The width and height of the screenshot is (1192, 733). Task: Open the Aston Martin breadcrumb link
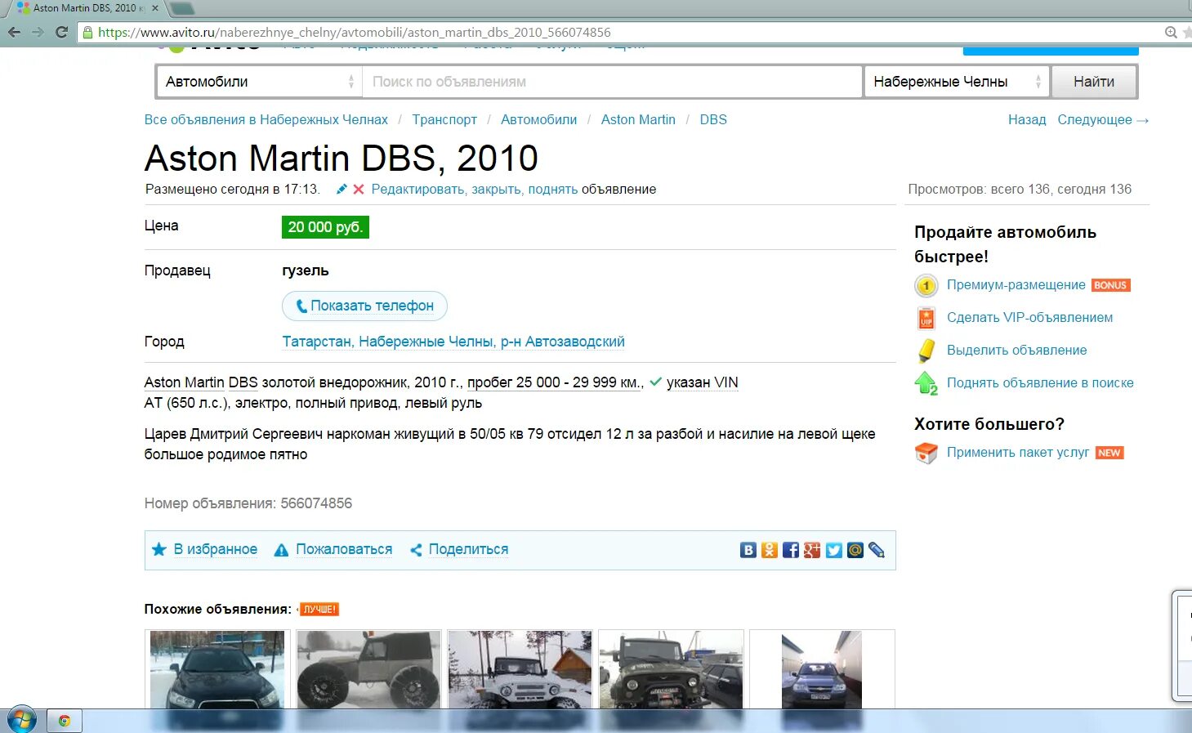[x=638, y=119]
